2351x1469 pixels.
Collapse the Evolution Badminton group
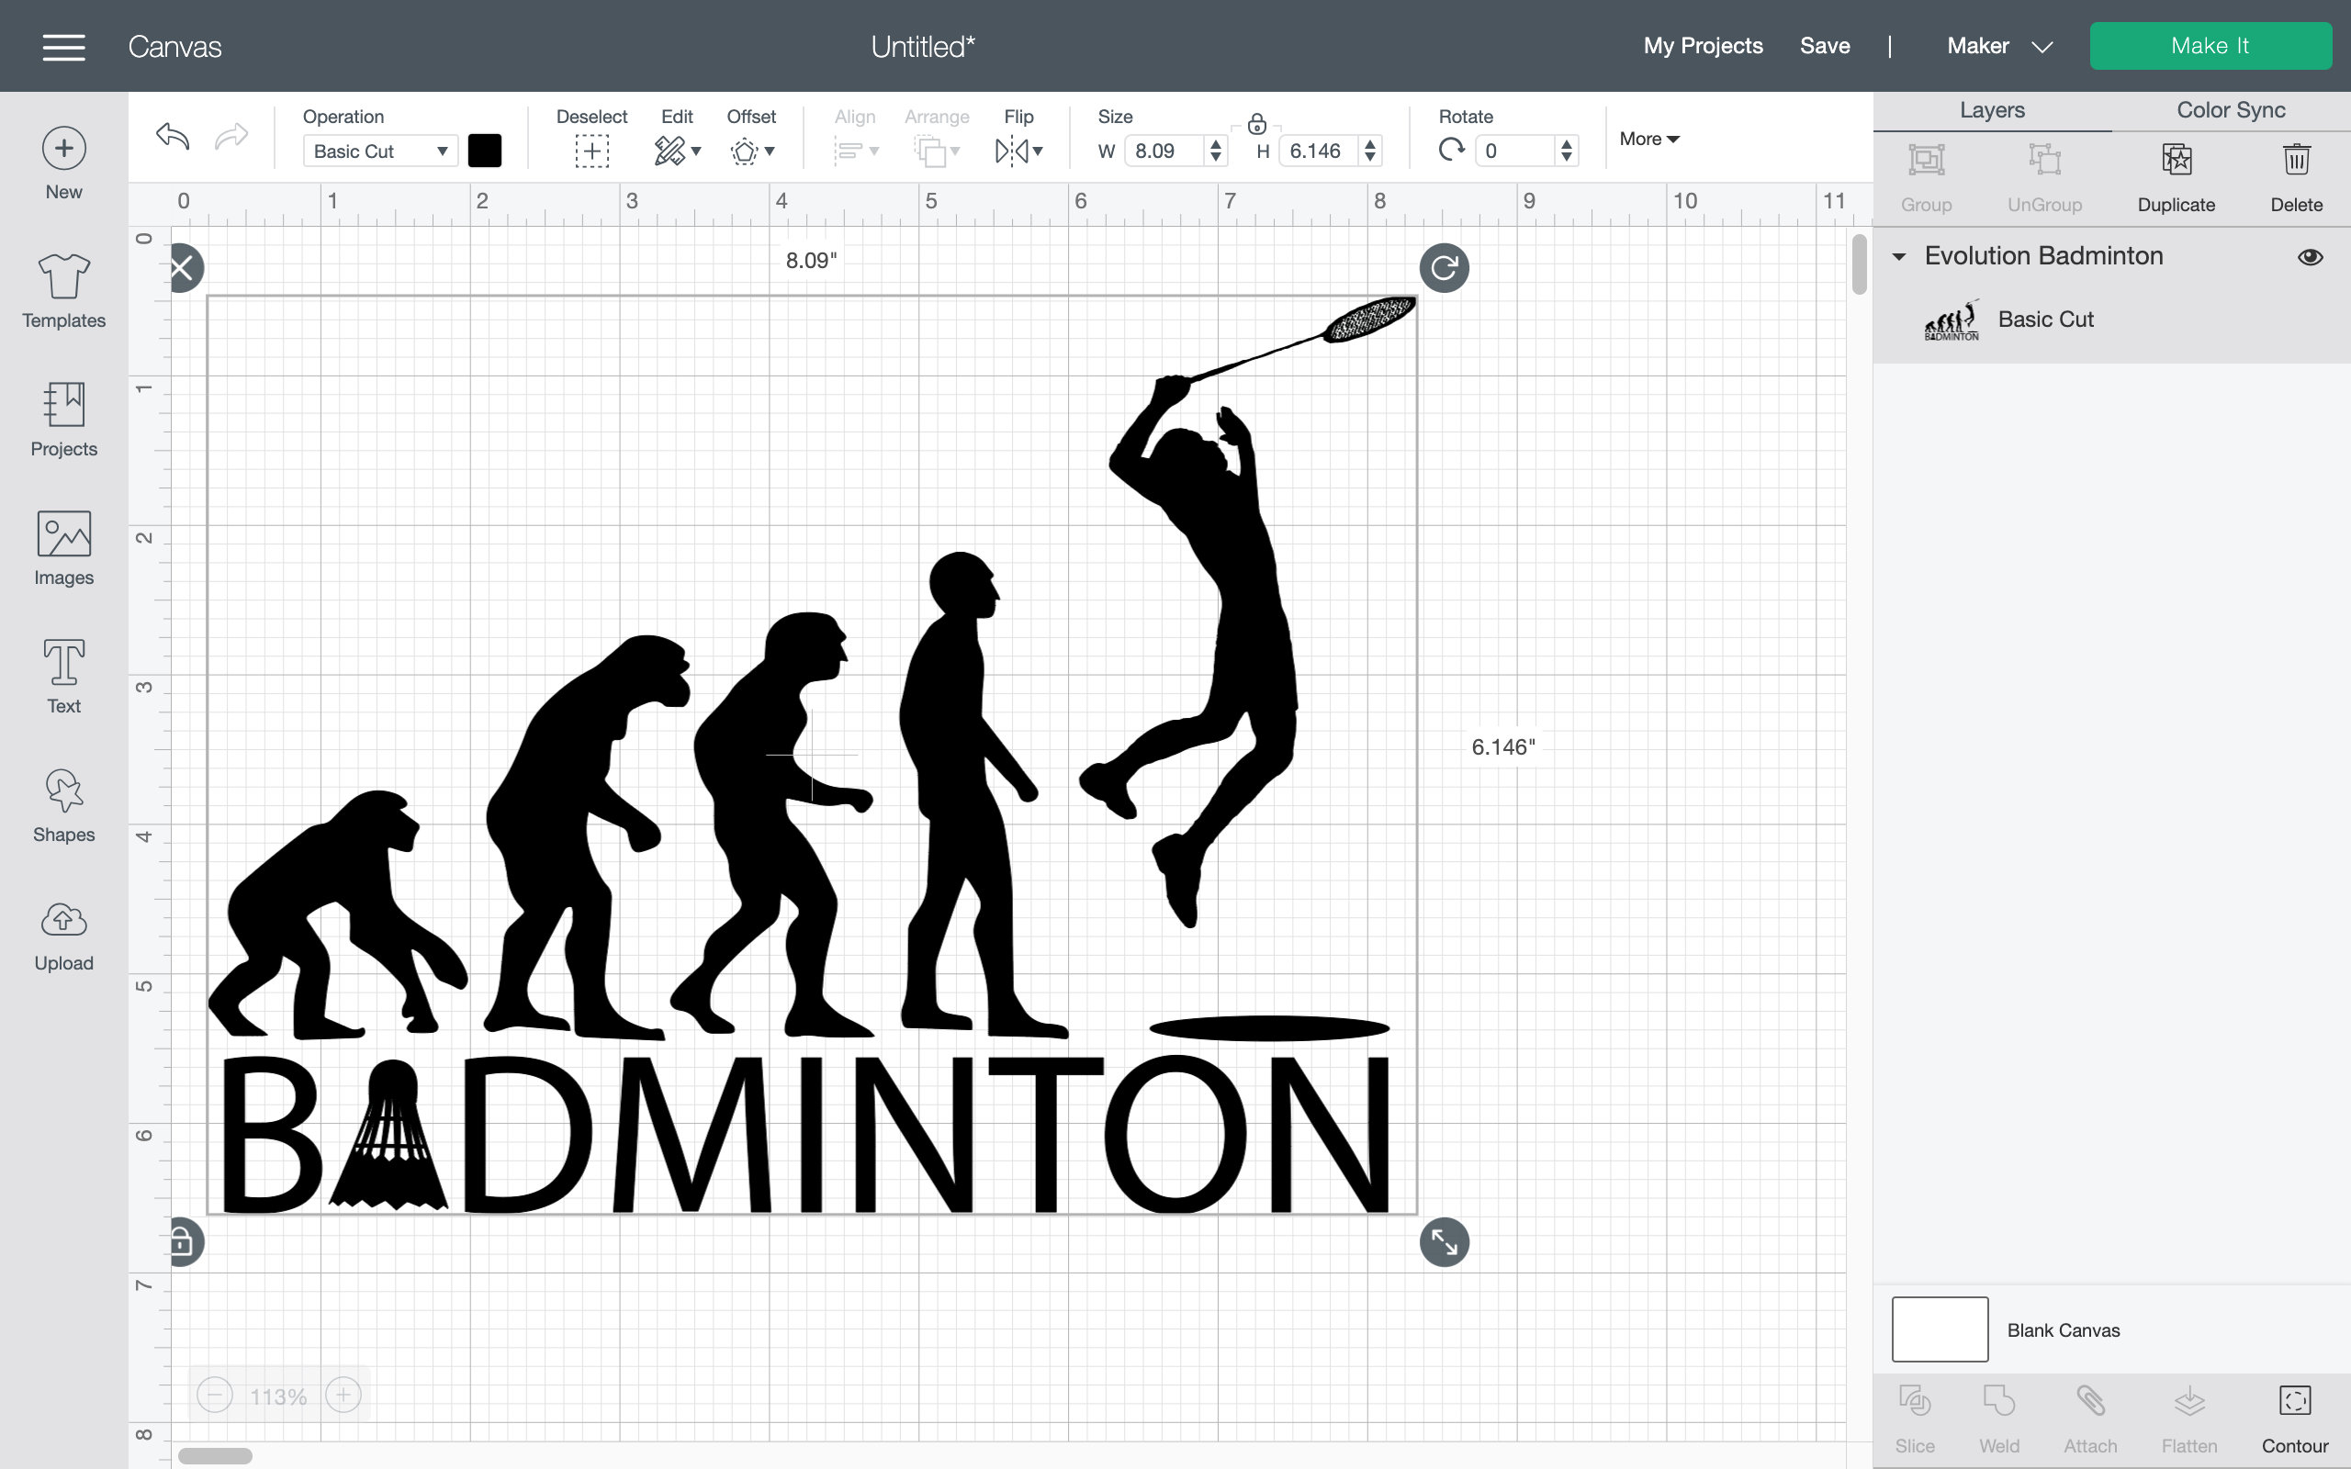(x=1899, y=255)
